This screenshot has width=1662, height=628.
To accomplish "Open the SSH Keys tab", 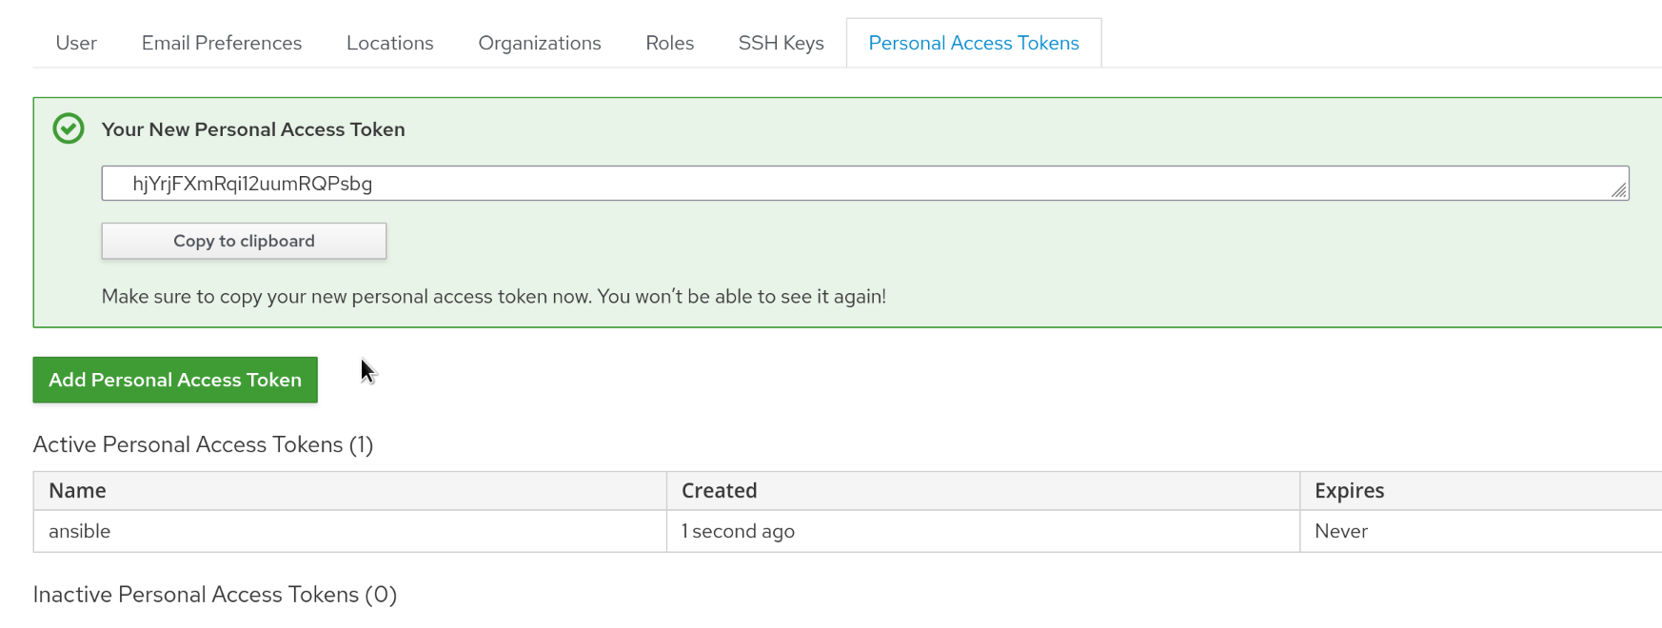I will pyautogui.click(x=782, y=43).
